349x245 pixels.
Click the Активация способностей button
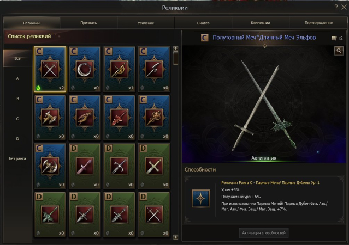pos(264,233)
